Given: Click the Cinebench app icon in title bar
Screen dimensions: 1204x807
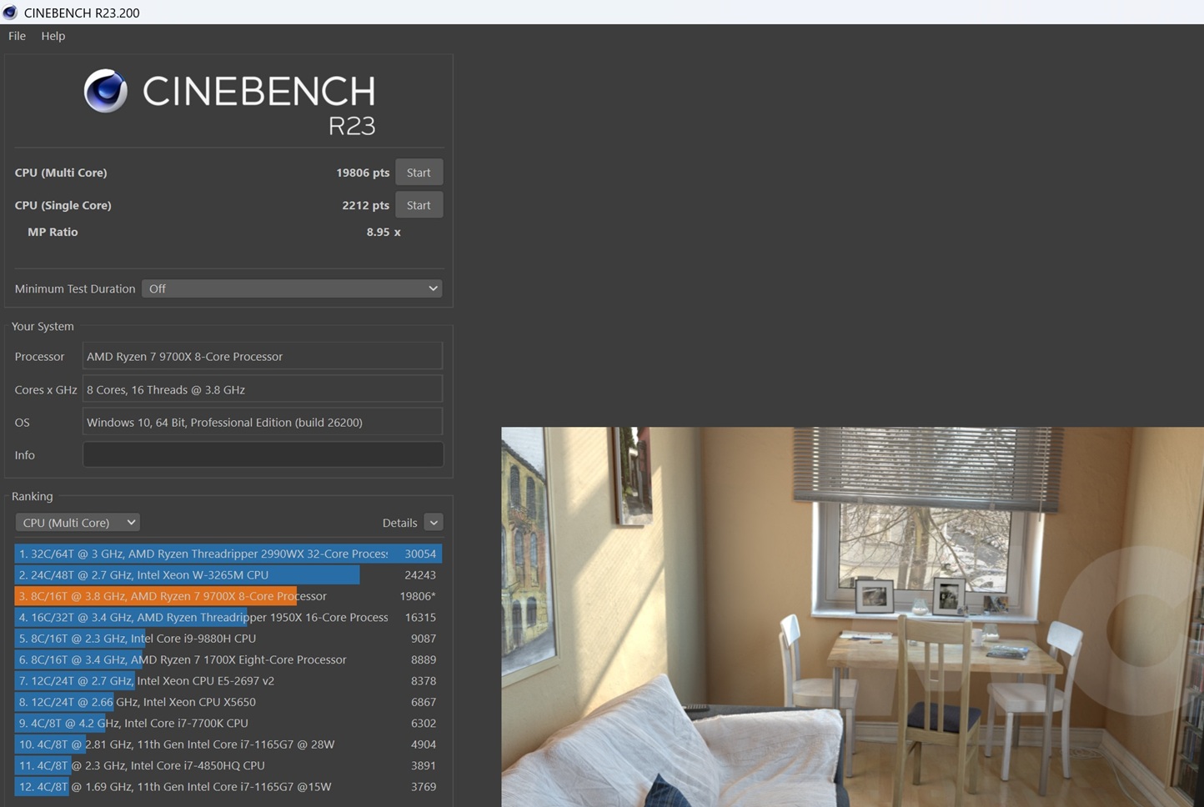Looking at the screenshot, I should [10, 13].
